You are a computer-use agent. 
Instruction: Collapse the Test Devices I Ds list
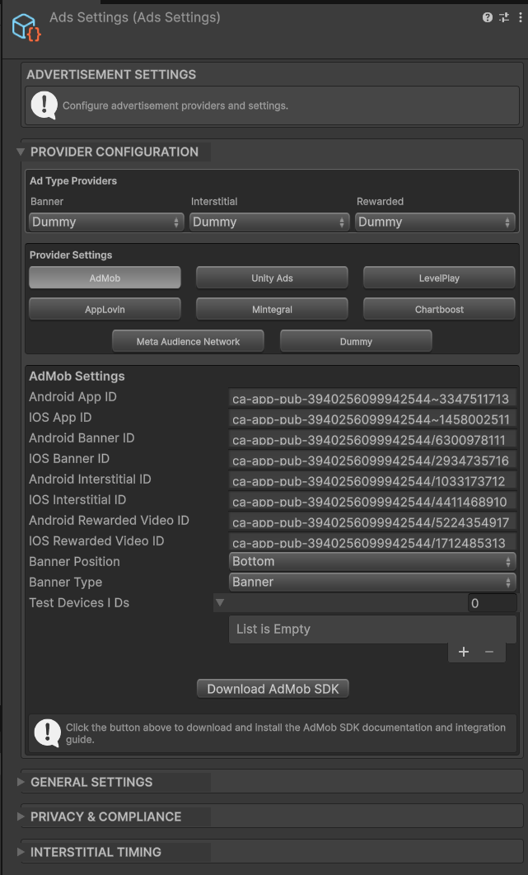coord(220,602)
